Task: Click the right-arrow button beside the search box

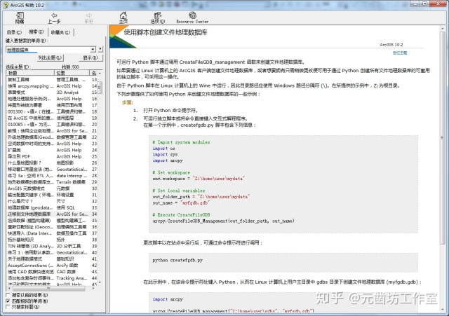Action: click(x=100, y=49)
